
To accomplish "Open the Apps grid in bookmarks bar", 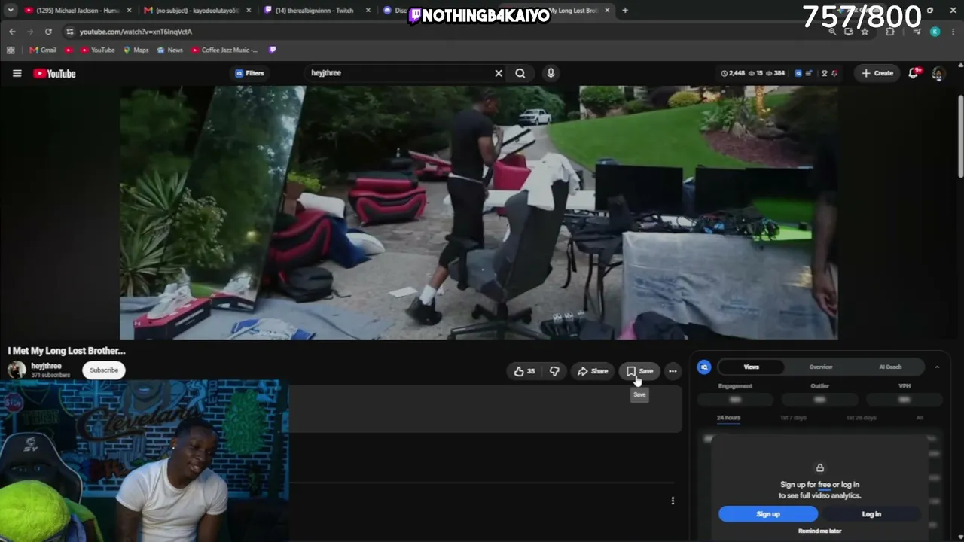I will pyautogui.click(x=11, y=50).
